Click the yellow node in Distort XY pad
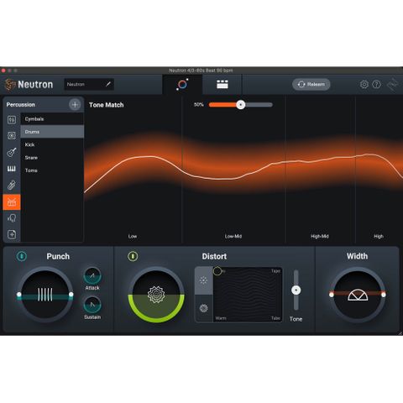 point(217,271)
